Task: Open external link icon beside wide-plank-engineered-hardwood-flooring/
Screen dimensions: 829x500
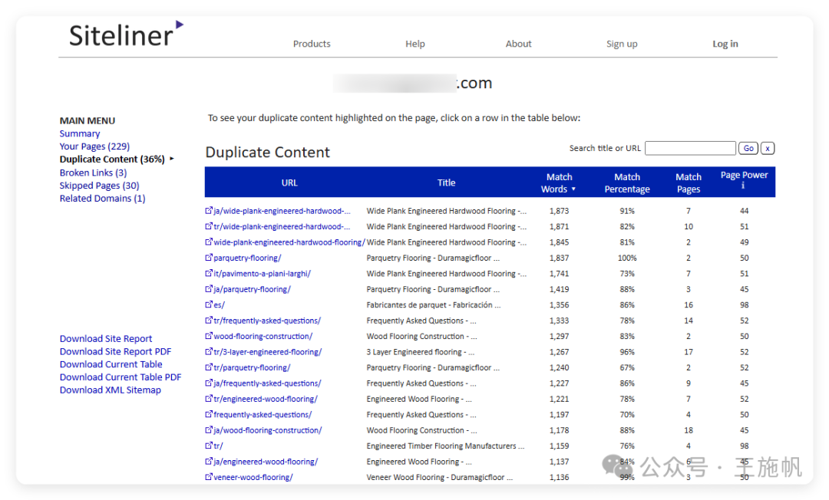Action: 209,242
